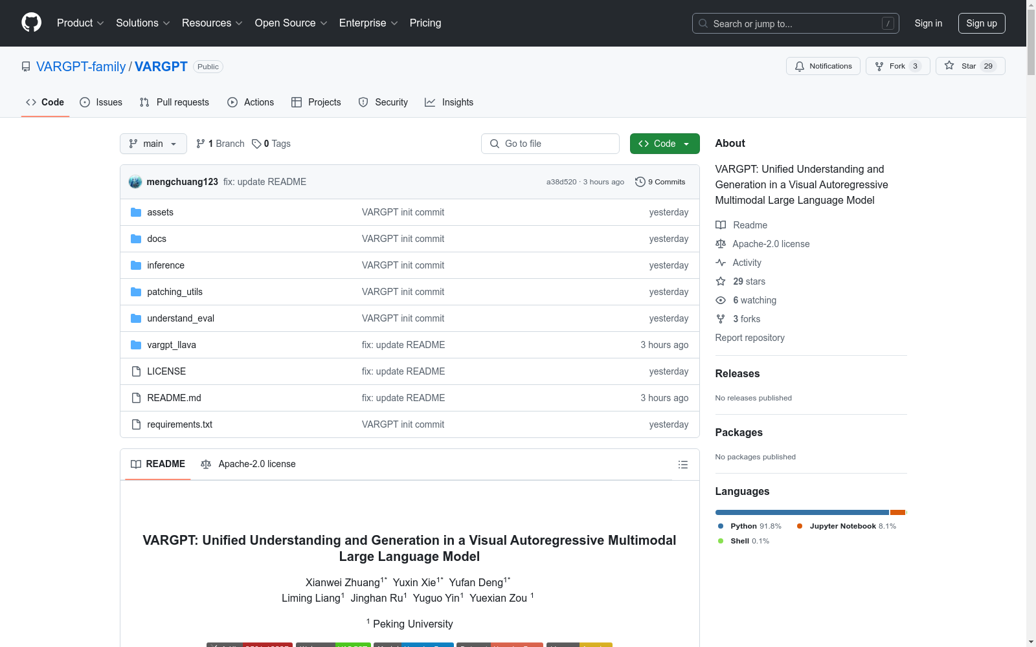
Task: Click the book icon next to Readme
Action: click(721, 225)
